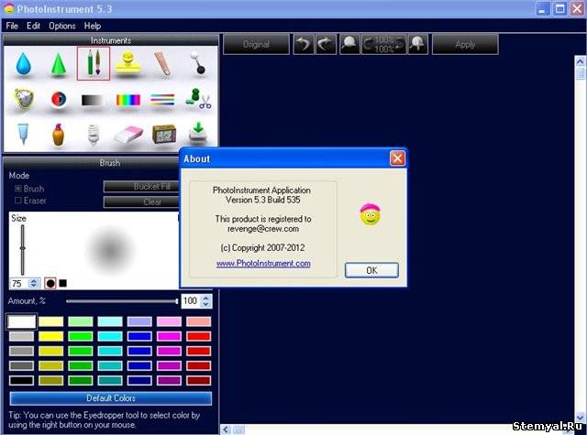Select the pink eraser tool
The image size is (587, 435).
[x=128, y=135]
